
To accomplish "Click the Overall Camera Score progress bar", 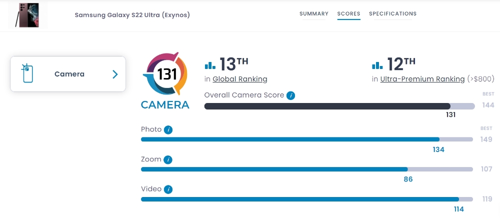I will 339,106.
